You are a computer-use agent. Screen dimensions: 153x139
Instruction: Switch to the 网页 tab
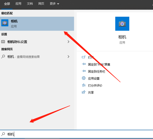[41, 4]
